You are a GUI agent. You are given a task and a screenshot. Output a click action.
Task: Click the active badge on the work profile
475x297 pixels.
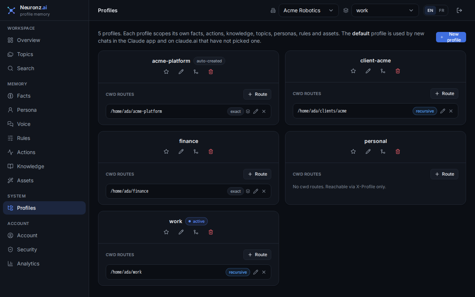click(196, 221)
